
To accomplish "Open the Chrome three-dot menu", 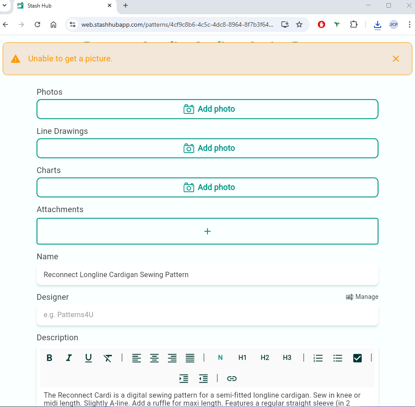I will click(x=409, y=24).
